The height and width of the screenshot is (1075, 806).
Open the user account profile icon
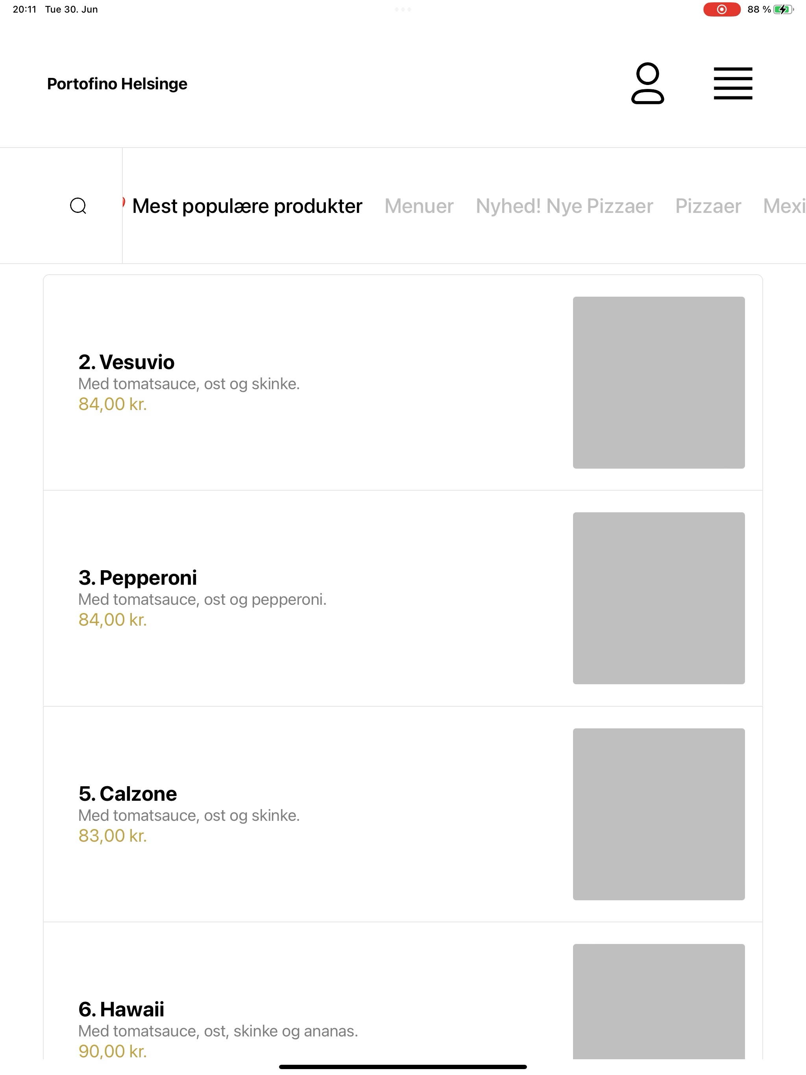coord(647,83)
